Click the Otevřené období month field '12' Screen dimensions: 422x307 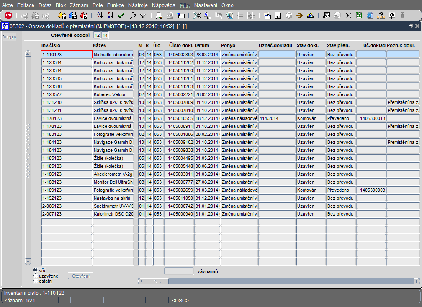97,35
